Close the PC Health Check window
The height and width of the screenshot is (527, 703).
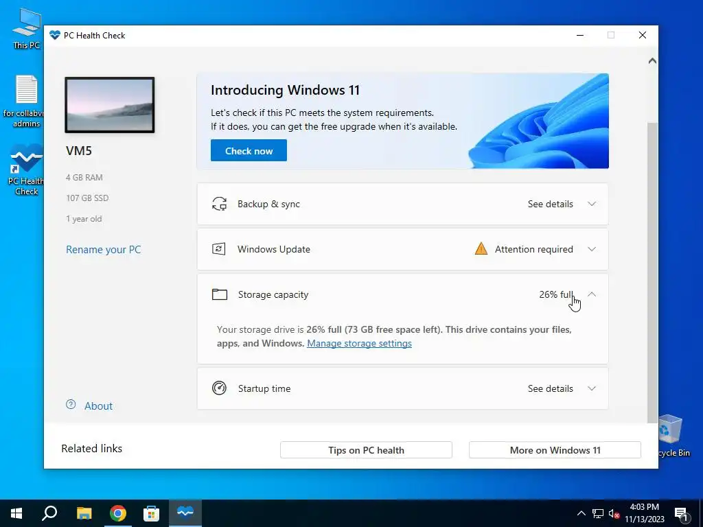coord(643,35)
